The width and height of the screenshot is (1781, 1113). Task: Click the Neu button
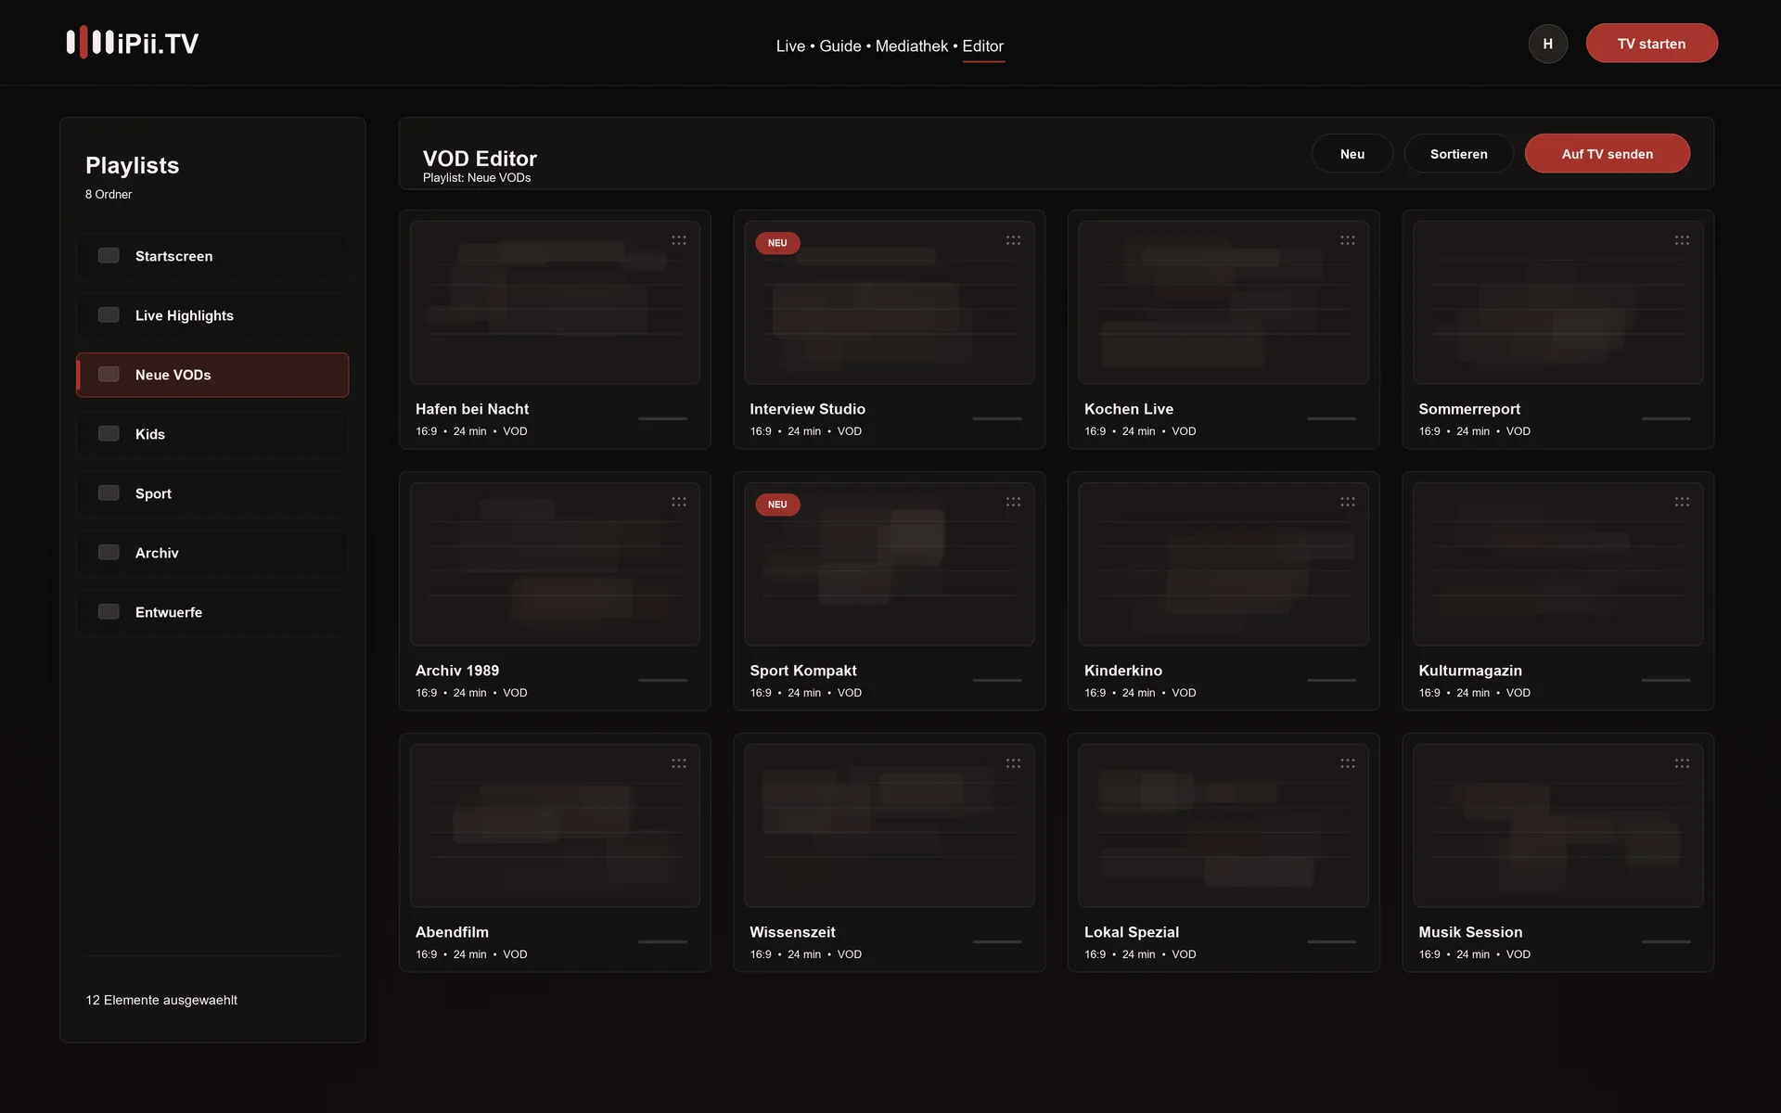coord(1352,154)
